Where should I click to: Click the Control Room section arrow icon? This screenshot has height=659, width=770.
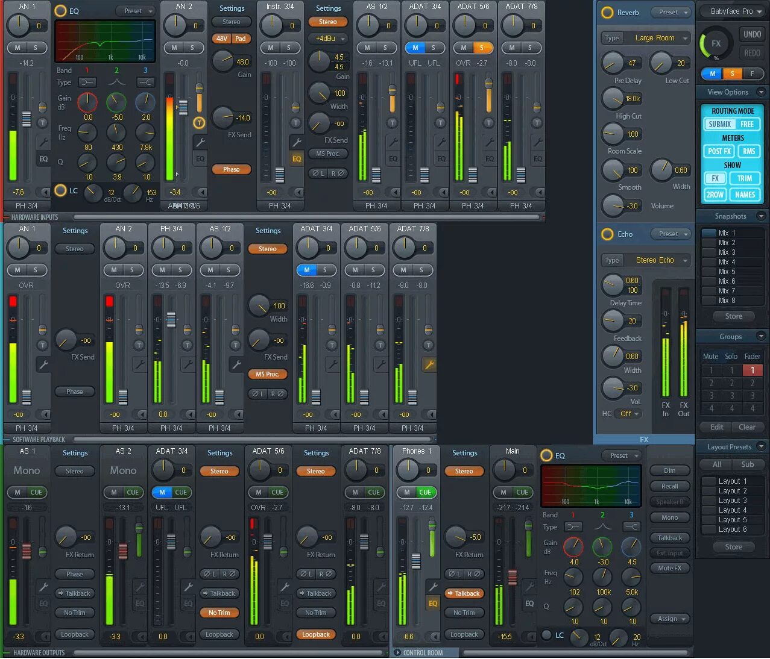(397, 652)
